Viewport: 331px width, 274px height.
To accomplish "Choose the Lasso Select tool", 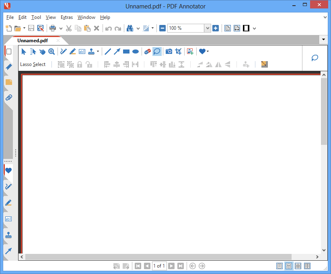I will pyautogui.click(x=156, y=52).
